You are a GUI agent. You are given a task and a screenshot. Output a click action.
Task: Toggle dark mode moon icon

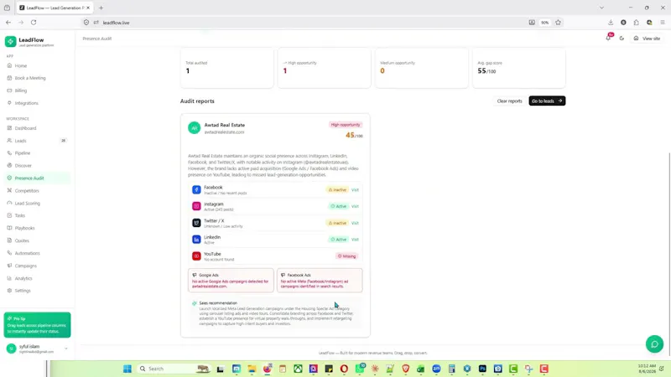tap(622, 39)
